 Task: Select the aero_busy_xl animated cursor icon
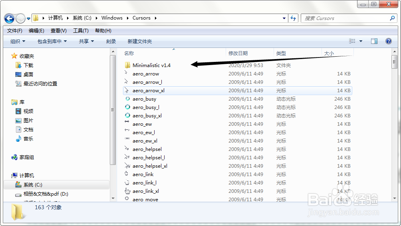(x=127, y=115)
